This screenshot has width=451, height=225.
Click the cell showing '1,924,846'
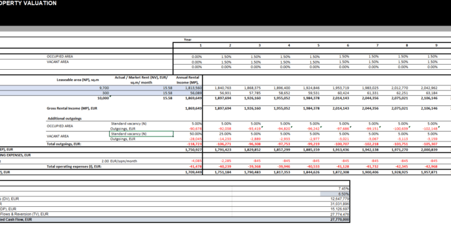click(312, 88)
